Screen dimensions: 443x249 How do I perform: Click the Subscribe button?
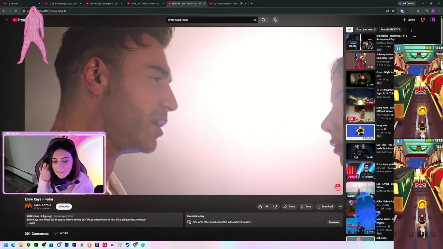click(x=64, y=206)
